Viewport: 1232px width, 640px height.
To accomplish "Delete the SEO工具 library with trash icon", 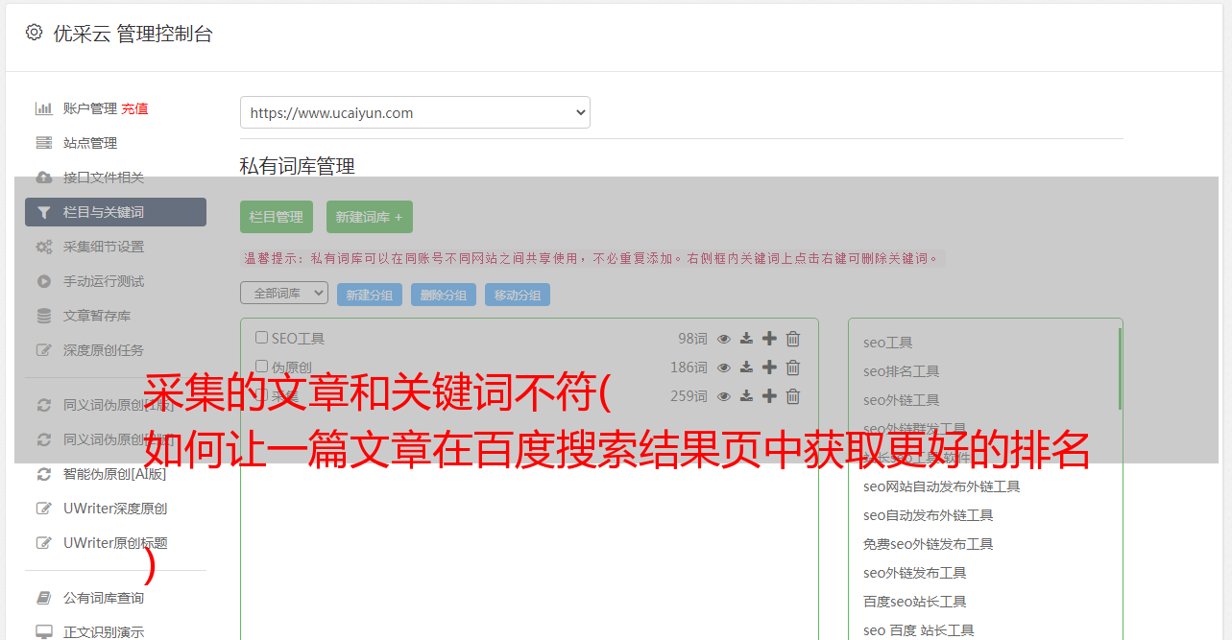I will tap(793, 339).
